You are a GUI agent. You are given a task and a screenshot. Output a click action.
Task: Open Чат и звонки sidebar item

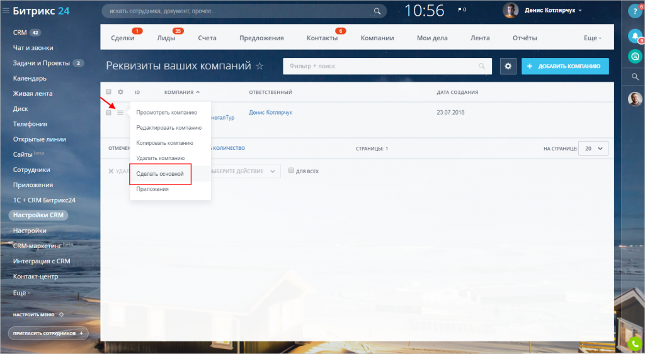33,48
